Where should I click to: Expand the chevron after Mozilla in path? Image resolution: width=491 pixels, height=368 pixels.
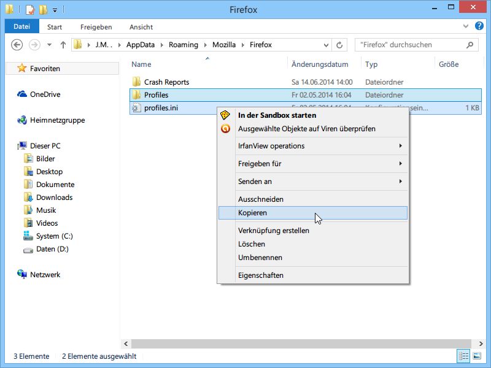tap(242, 45)
